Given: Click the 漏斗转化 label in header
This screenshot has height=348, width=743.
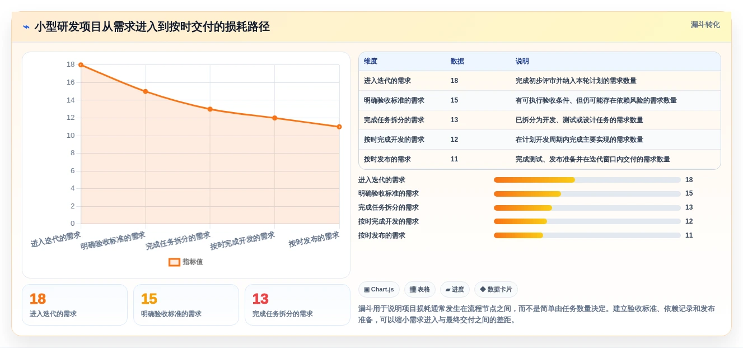Looking at the screenshot, I should point(705,25).
